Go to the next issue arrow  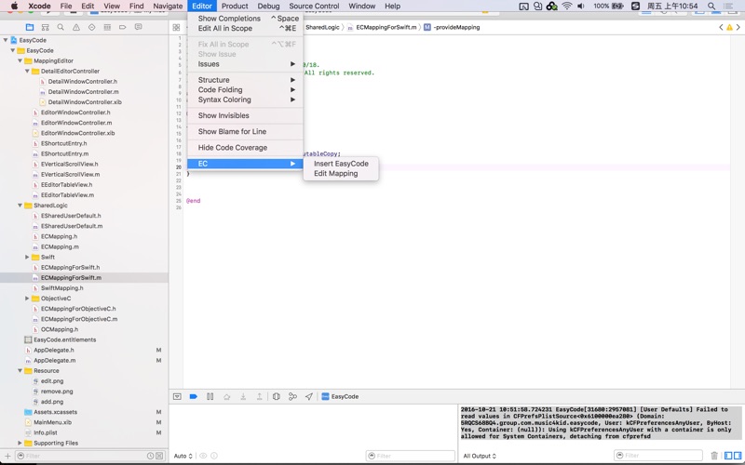pyautogui.click(x=738, y=28)
